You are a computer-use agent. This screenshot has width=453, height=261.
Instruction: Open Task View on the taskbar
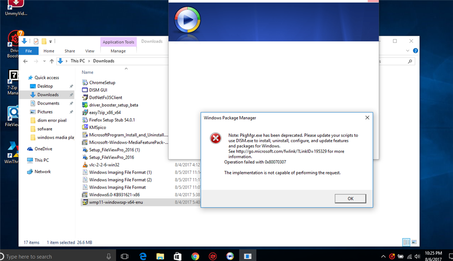pyautogui.click(x=124, y=257)
